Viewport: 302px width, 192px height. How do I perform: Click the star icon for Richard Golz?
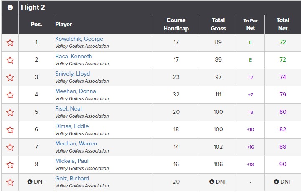[x=10, y=182]
